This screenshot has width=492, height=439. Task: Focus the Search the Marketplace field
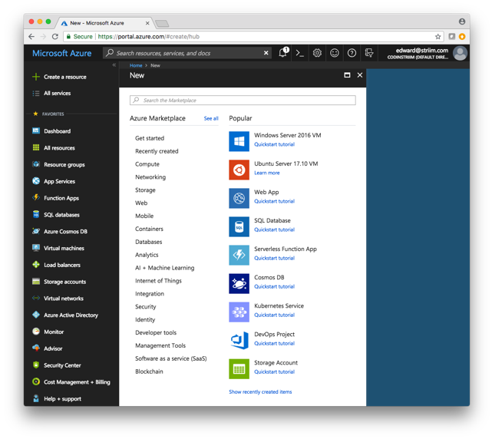coord(243,101)
